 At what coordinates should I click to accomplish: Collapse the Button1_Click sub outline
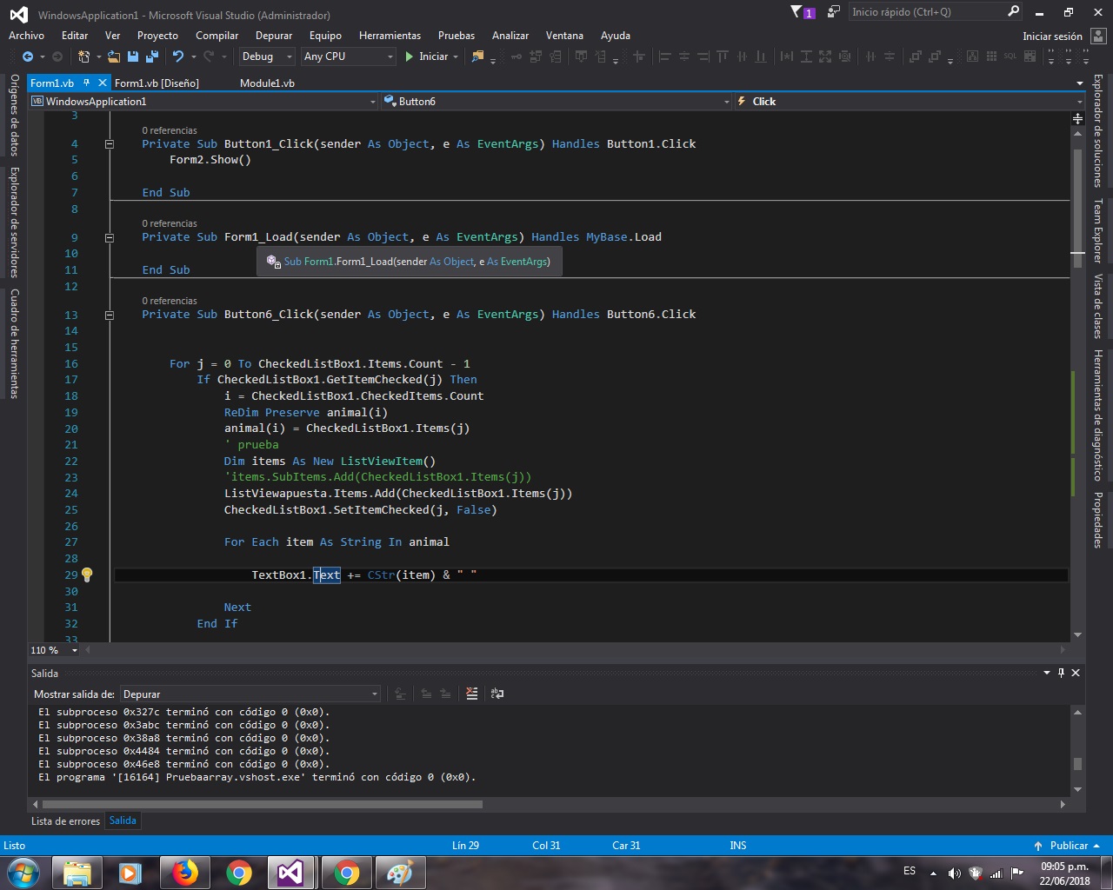(110, 144)
